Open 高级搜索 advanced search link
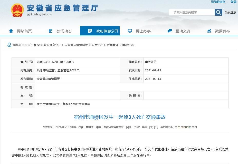Screen dimensions: 238x164 (231, 12)
